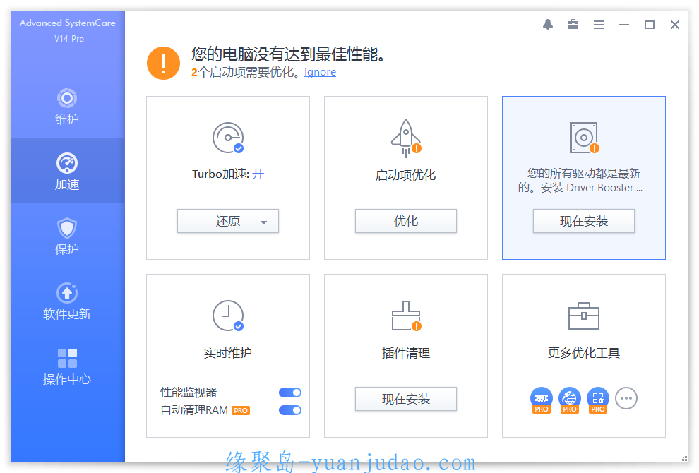Image resolution: width=699 pixels, height=473 pixels.
Task: Open the toolbox briefcase icon in title bar
Action: point(573,25)
